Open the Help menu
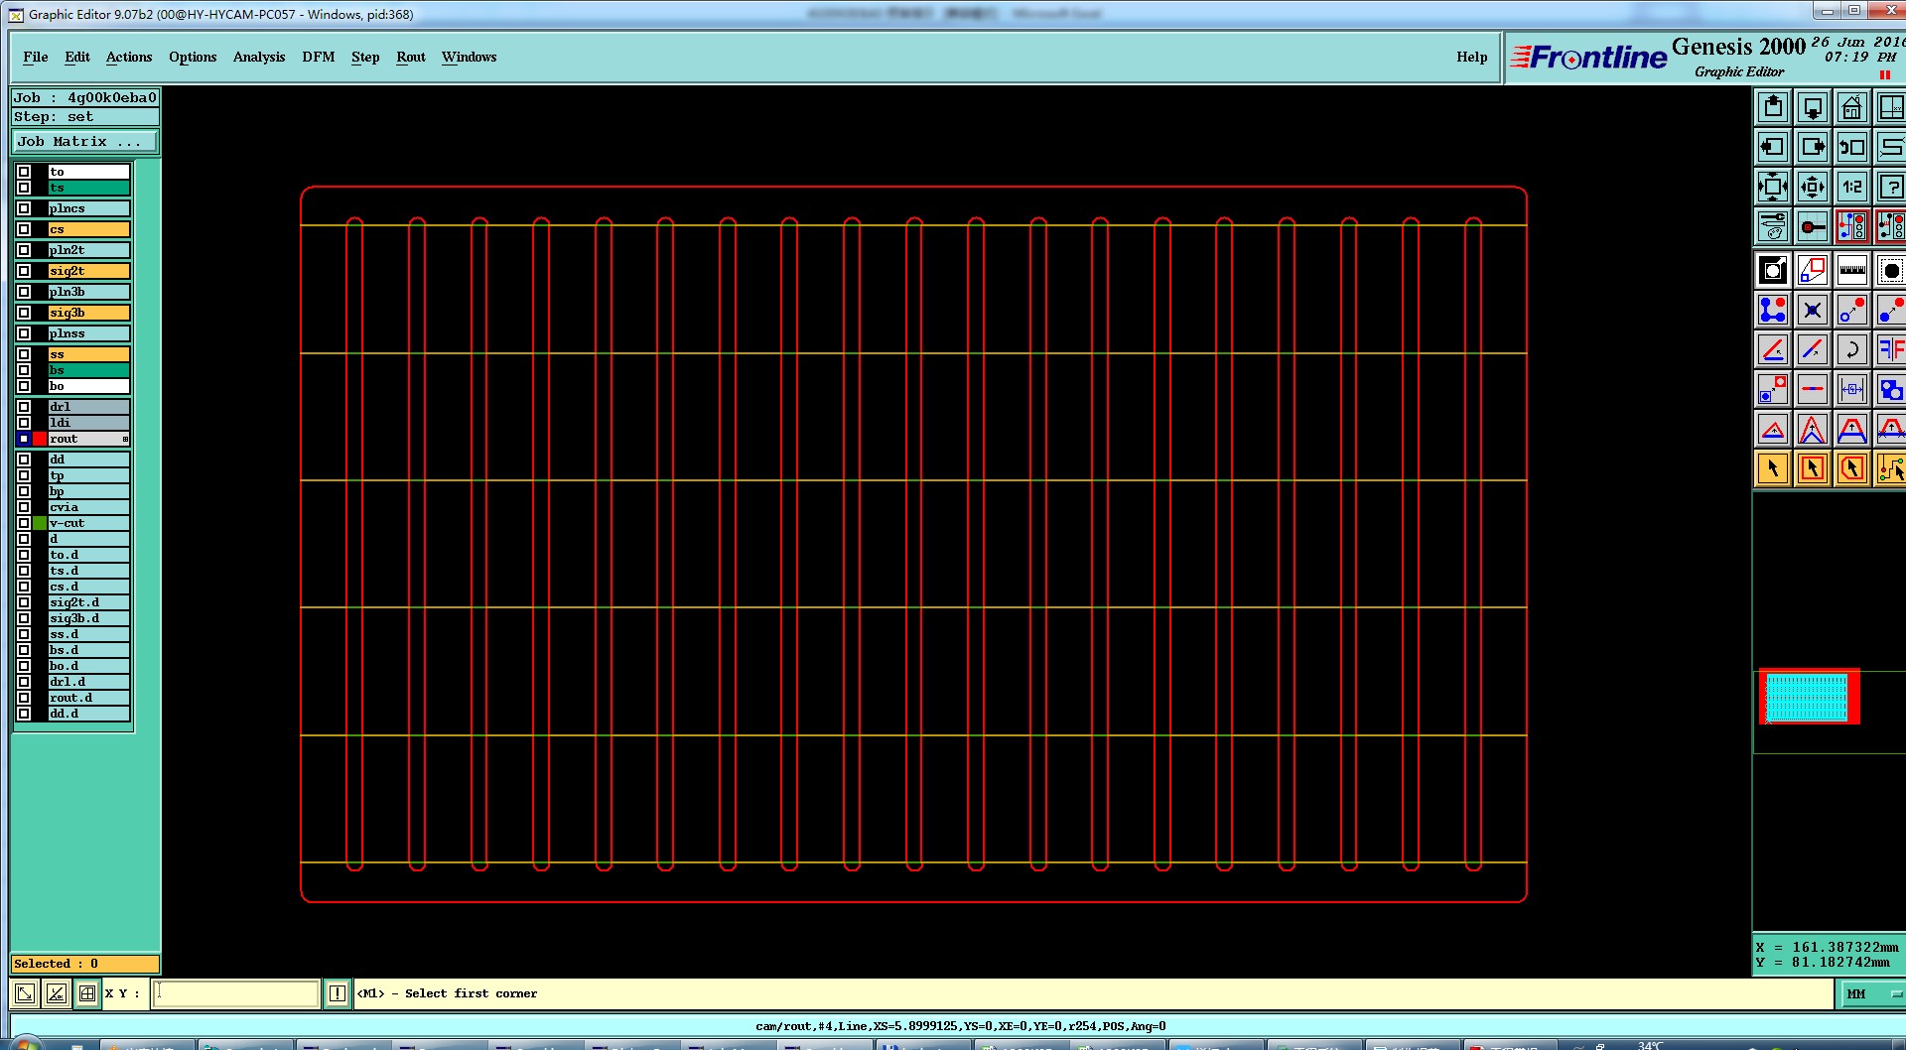This screenshot has width=1906, height=1050. pos(1472,57)
